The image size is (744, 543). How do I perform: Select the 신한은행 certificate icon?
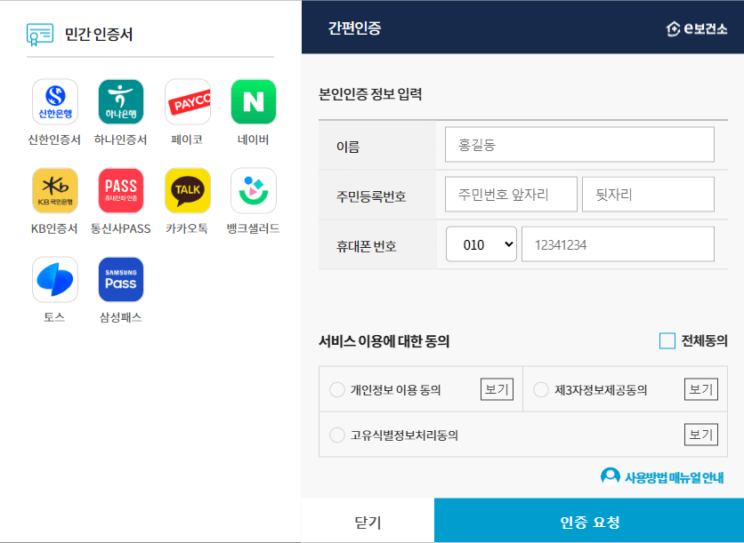click(55, 100)
